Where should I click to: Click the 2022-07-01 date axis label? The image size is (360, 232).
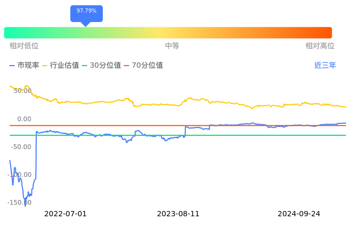pos(66,214)
